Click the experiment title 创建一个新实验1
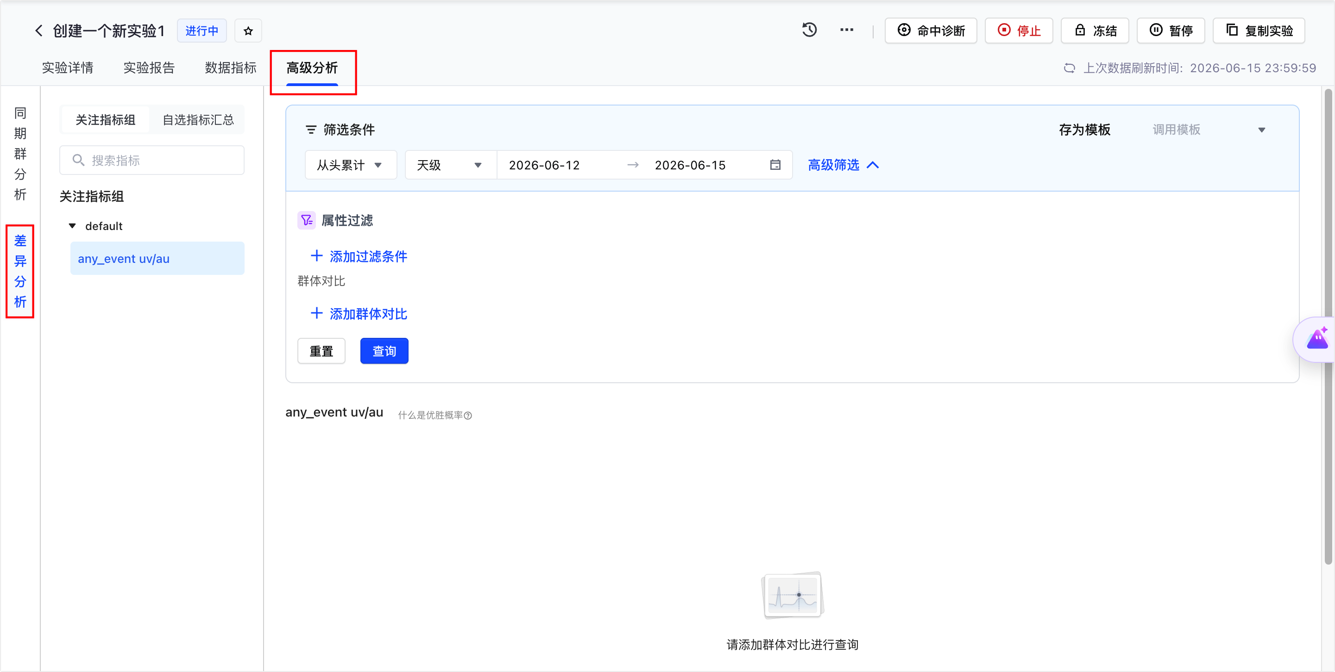 click(x=109, y=31)
